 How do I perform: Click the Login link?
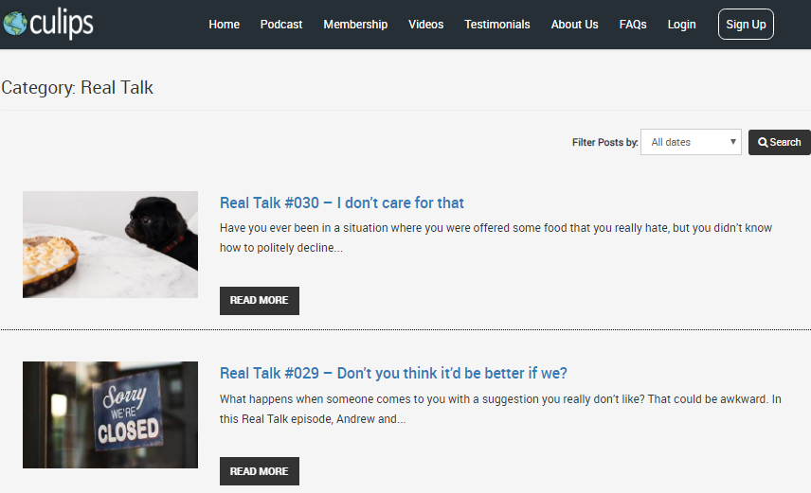click(x=681, y=25)
